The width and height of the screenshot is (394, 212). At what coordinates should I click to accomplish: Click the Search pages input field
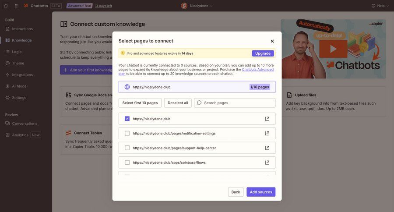[x=235, y=103]
